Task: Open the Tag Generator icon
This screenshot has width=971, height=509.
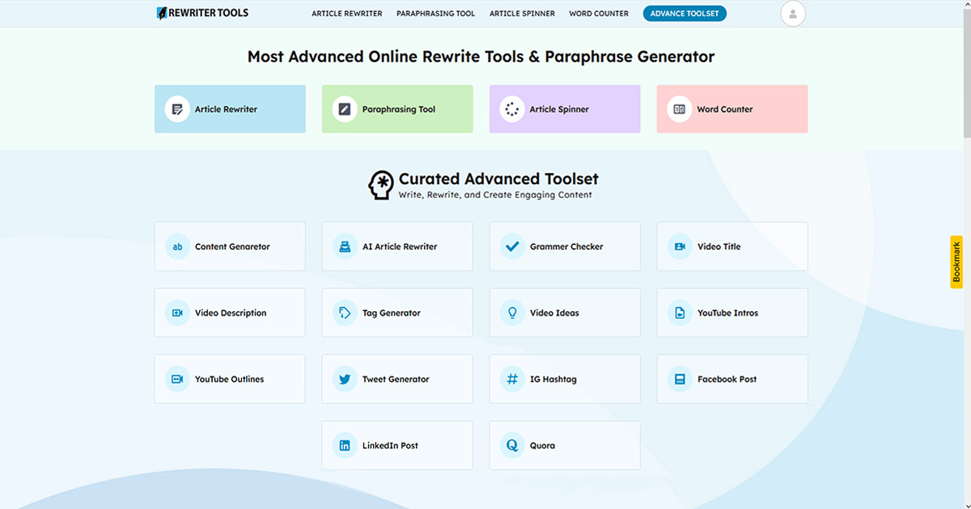Action: (344, 313)
